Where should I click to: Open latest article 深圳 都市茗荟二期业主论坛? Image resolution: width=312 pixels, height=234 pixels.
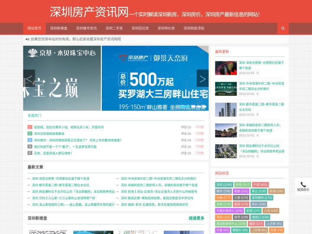61,185
